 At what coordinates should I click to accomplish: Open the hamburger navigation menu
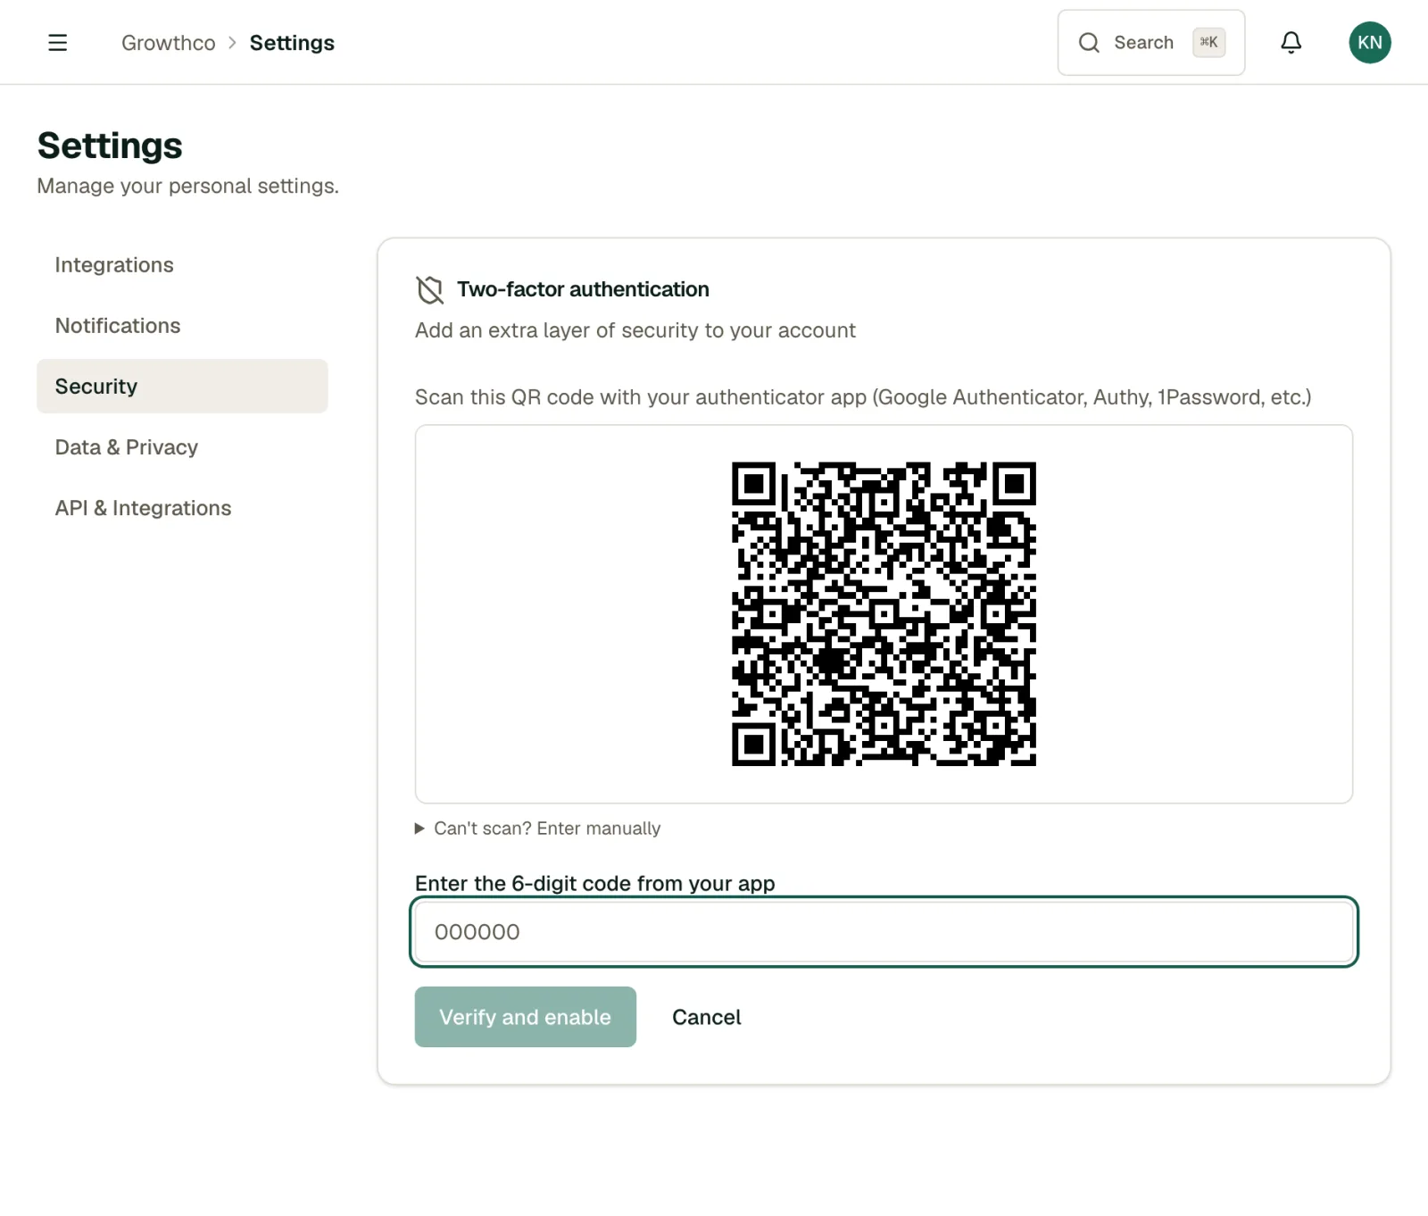57,43
